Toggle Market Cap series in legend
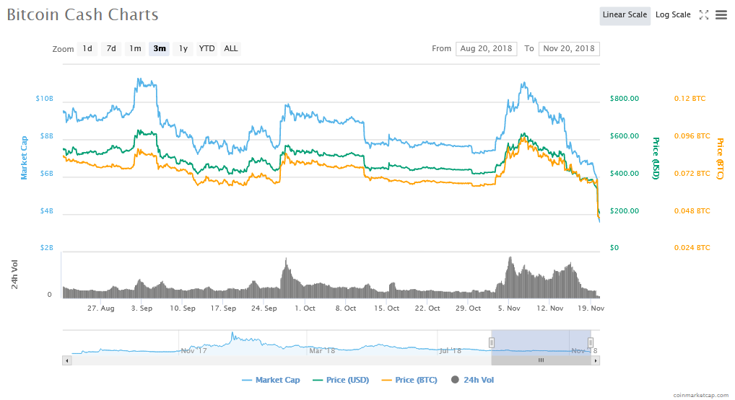 click(x=271, y=380)
